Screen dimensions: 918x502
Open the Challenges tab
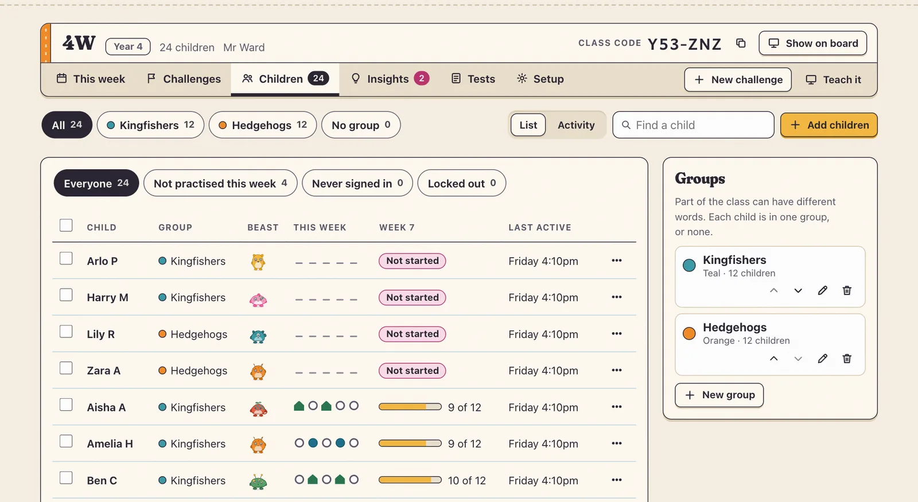(184, 79)
